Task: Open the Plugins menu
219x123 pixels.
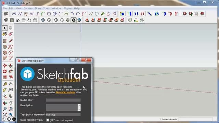Action: tap(68, 8)
